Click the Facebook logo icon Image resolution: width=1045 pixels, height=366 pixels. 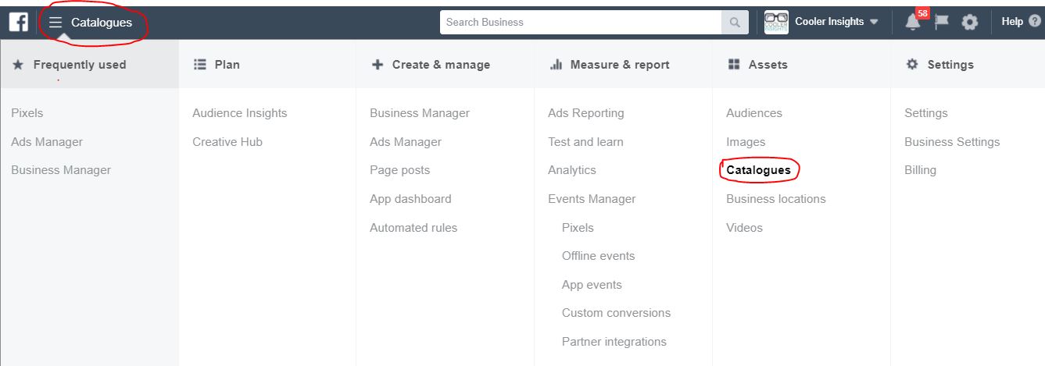coord(19,22)
